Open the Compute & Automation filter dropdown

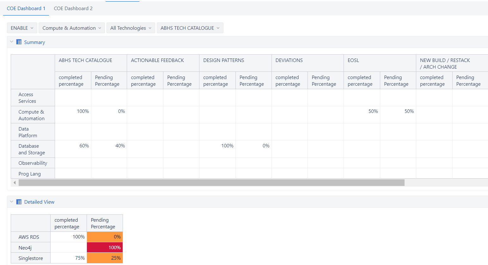(x=71, y=28)
